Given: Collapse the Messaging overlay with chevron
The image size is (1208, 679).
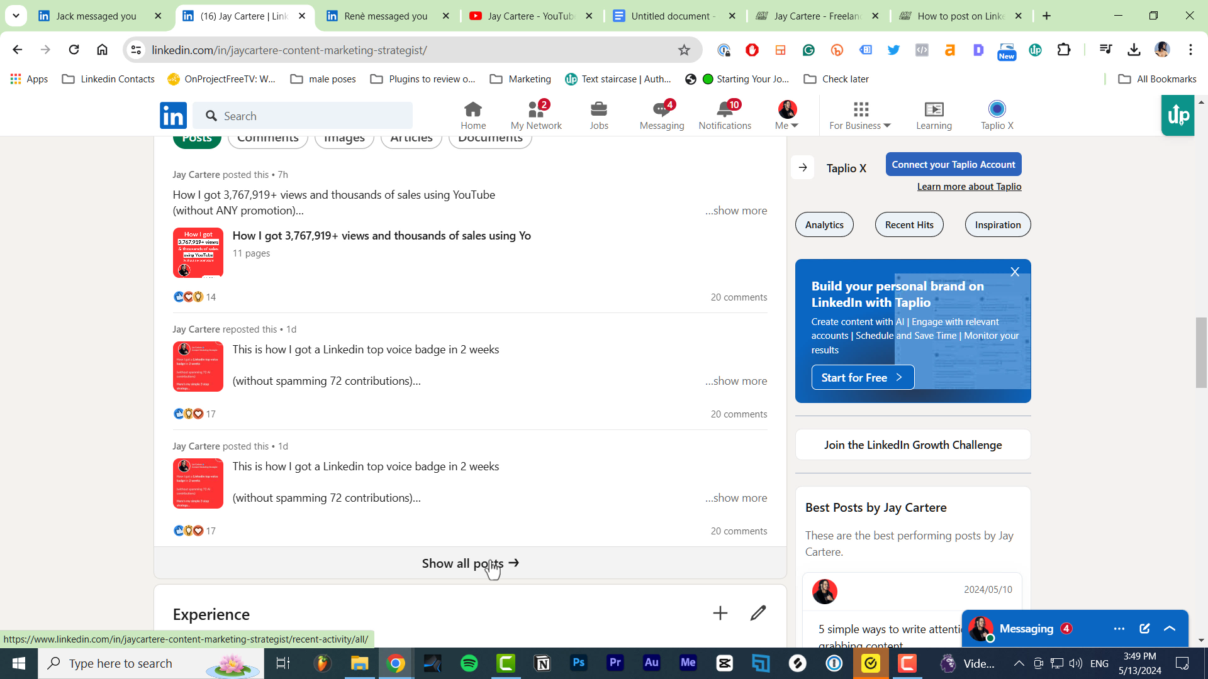Looking at the screenshot, I should (1169, 628).
